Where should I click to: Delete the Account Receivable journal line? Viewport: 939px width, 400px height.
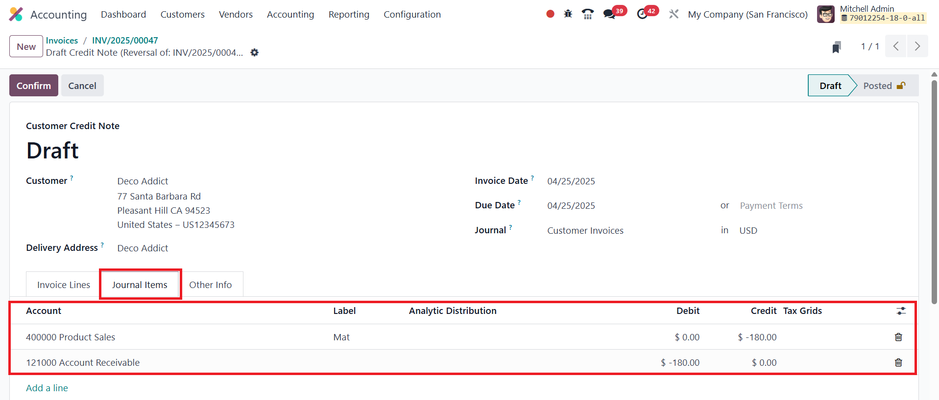[898, 362]
